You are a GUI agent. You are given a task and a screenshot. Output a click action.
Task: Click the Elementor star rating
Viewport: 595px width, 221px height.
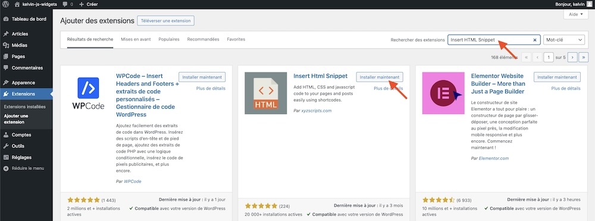coord(439,200)
